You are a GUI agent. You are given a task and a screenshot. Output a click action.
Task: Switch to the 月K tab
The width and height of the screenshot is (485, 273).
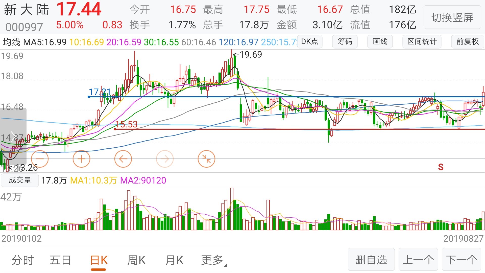(x=174, y=260)
